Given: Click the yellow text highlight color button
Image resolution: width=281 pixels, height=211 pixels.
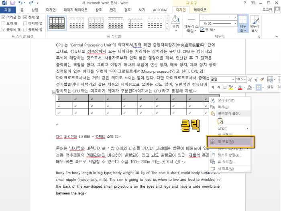Looking at the screenshot, I should (x=231, y=87).
